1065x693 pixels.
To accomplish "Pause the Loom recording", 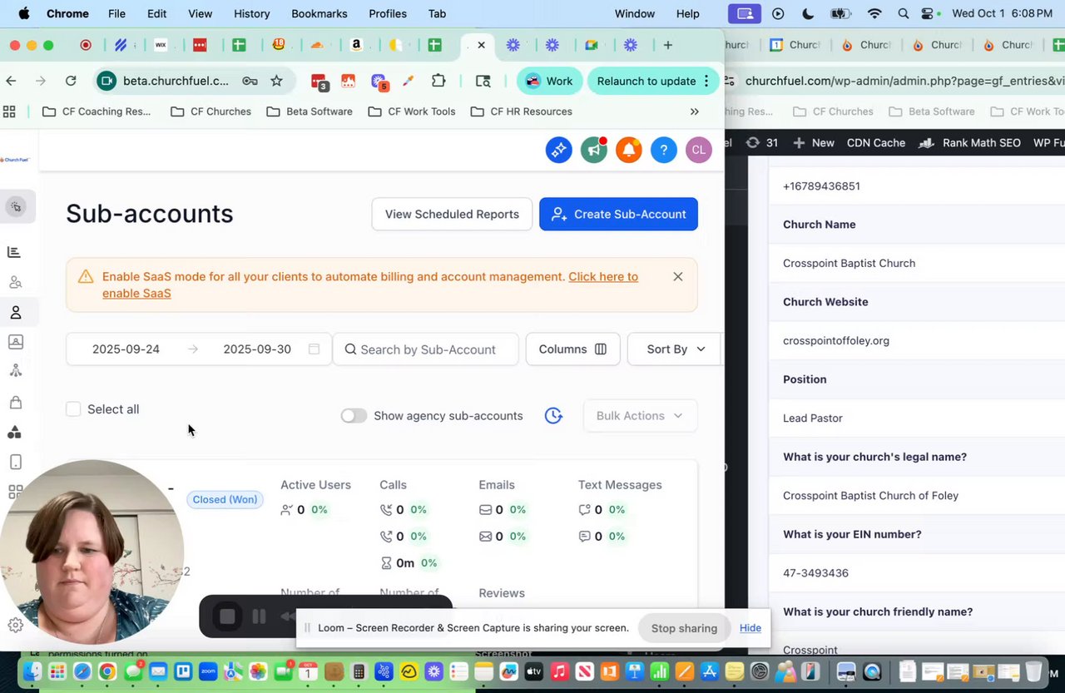I will coord(259,616).
